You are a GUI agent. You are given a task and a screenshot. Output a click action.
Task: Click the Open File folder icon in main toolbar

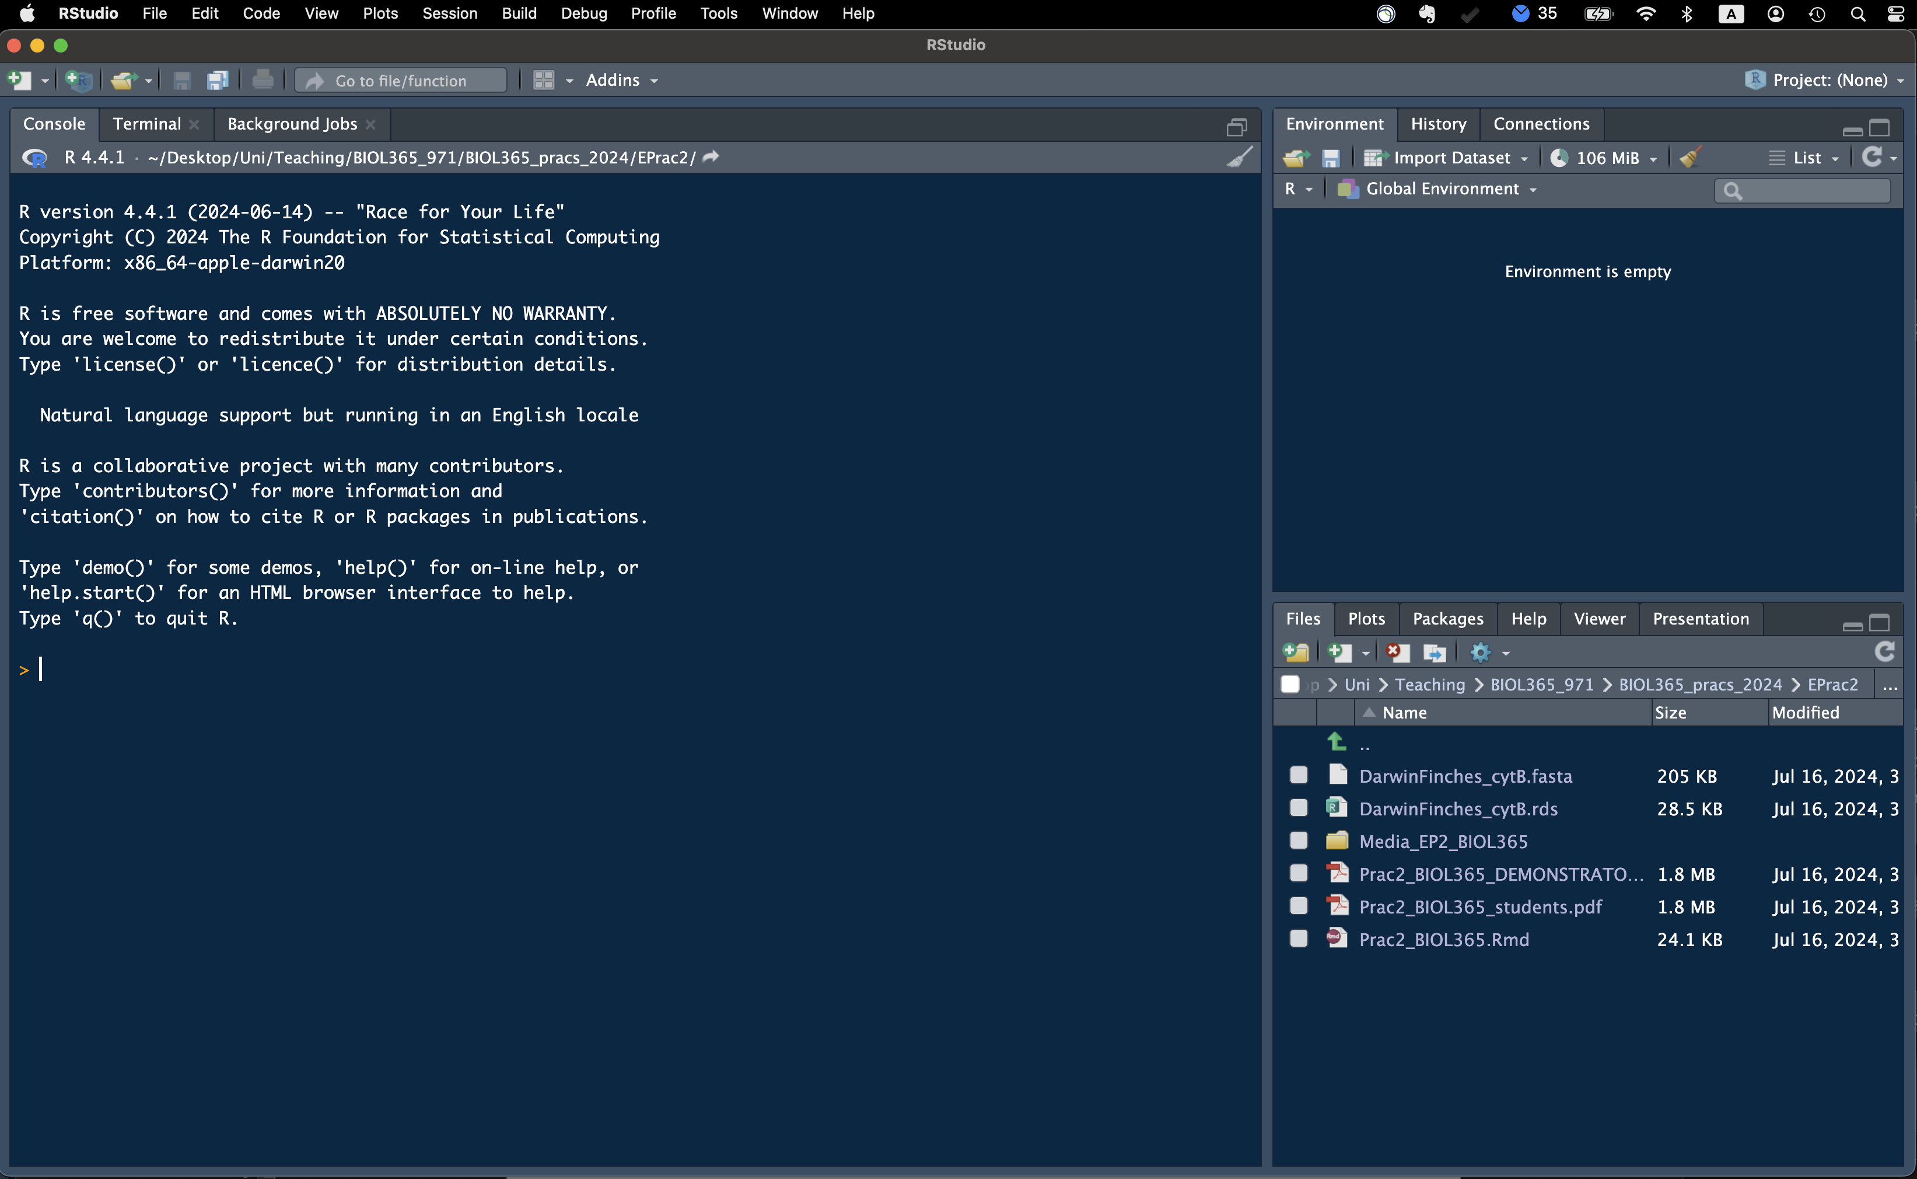(x=124, y=81)
